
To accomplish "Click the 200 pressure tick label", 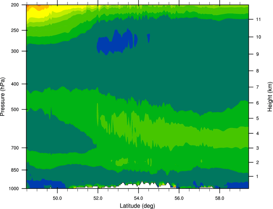I will (x=15, y=5).
